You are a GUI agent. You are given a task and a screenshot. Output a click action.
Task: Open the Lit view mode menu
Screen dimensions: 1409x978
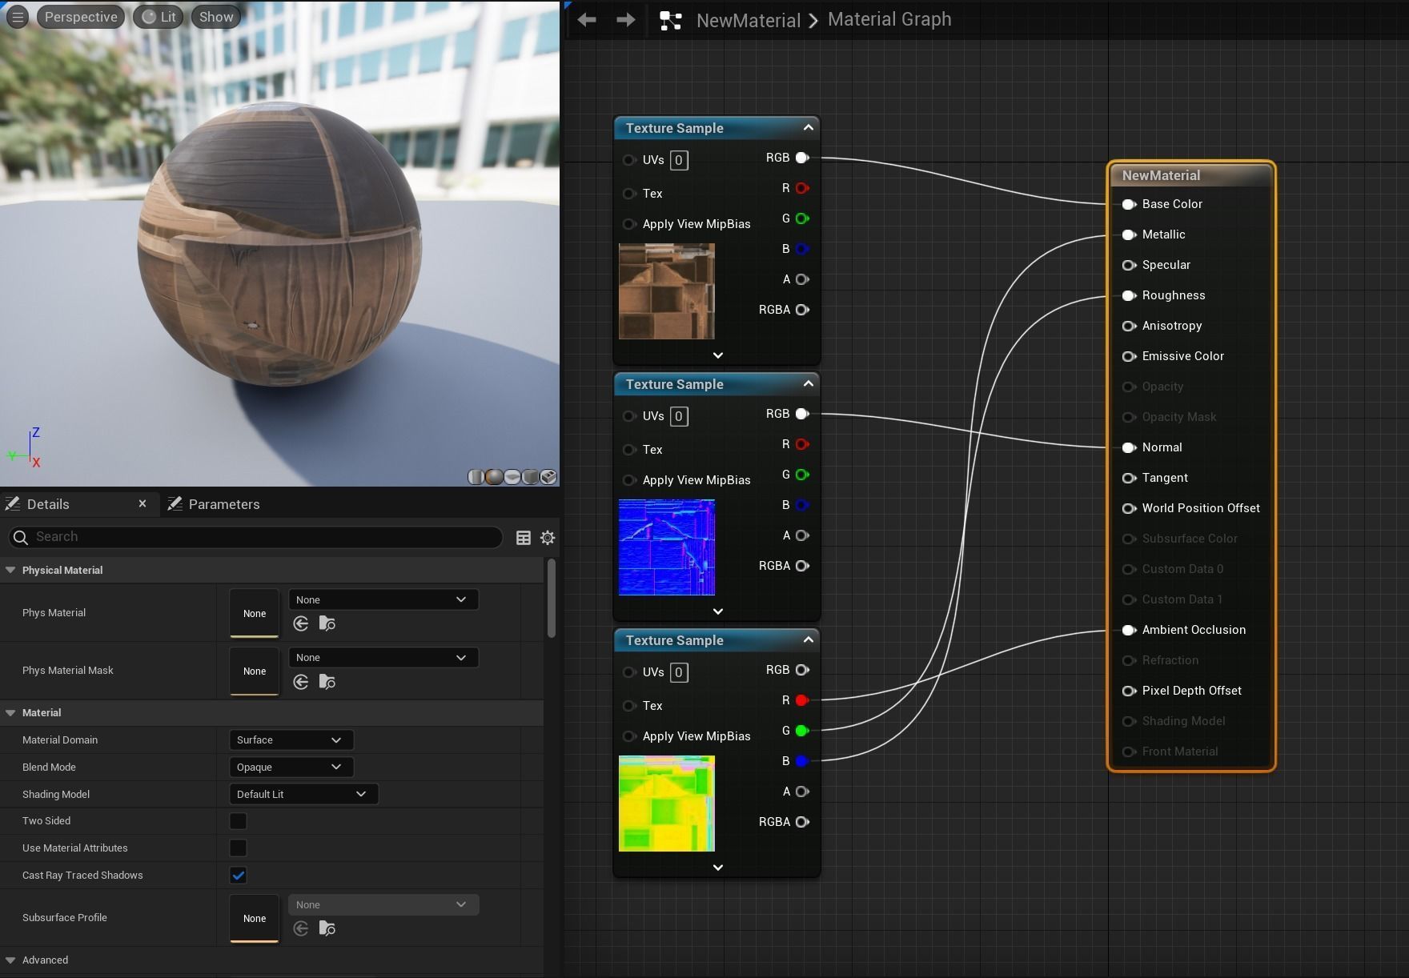coord(159,17)
